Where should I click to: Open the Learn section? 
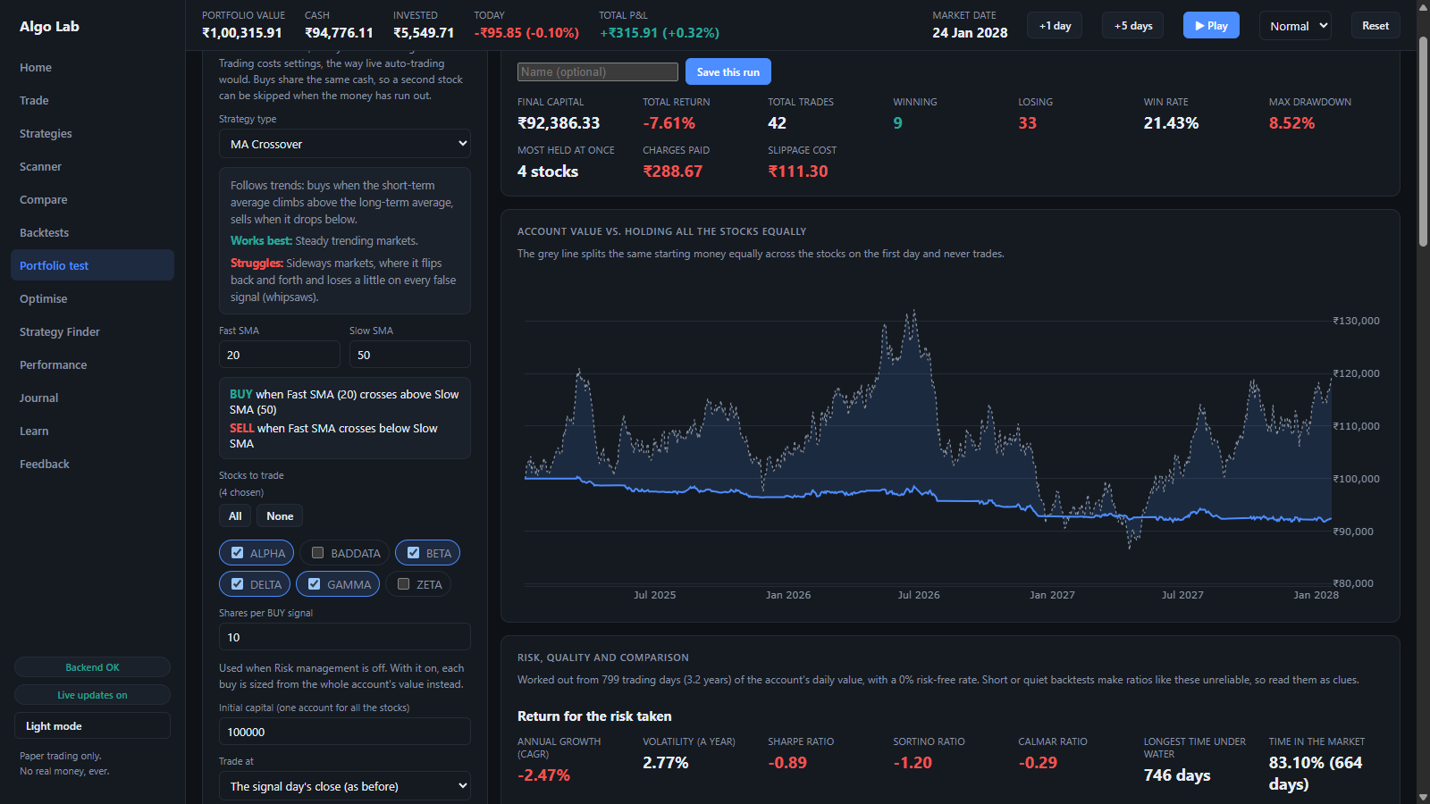(x=92, y=431)
